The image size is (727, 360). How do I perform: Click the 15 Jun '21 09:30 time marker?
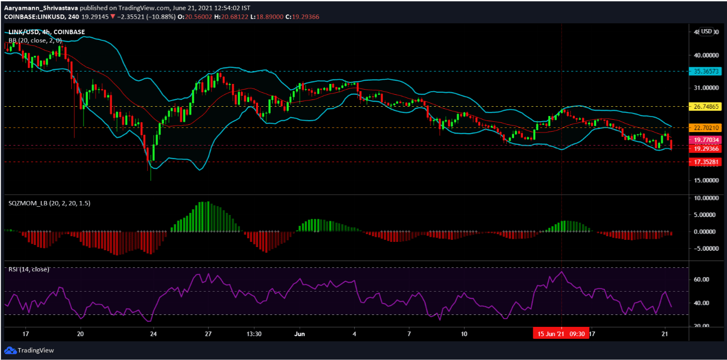(561, 334)
